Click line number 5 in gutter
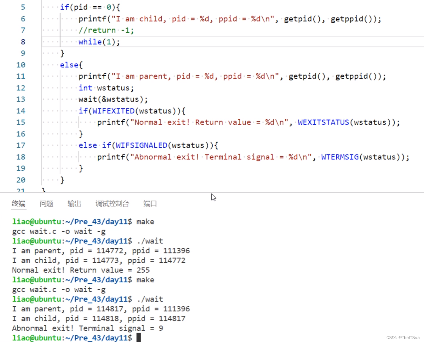This screenshot has height=342, width=424. coord(23,7)
